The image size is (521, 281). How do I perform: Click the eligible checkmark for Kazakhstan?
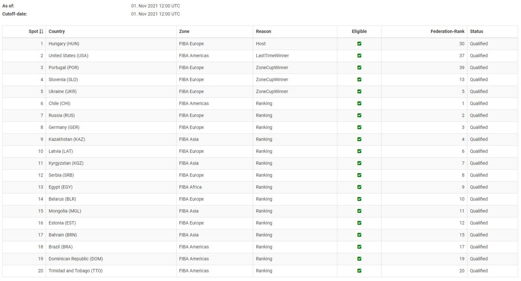(x=359, y=139)
